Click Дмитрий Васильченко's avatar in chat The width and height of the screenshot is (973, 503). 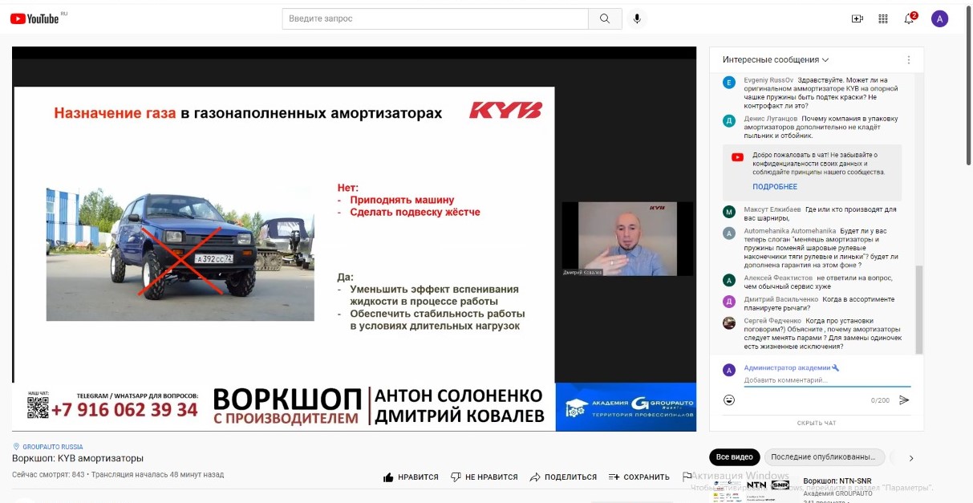[x=729, y=301]
